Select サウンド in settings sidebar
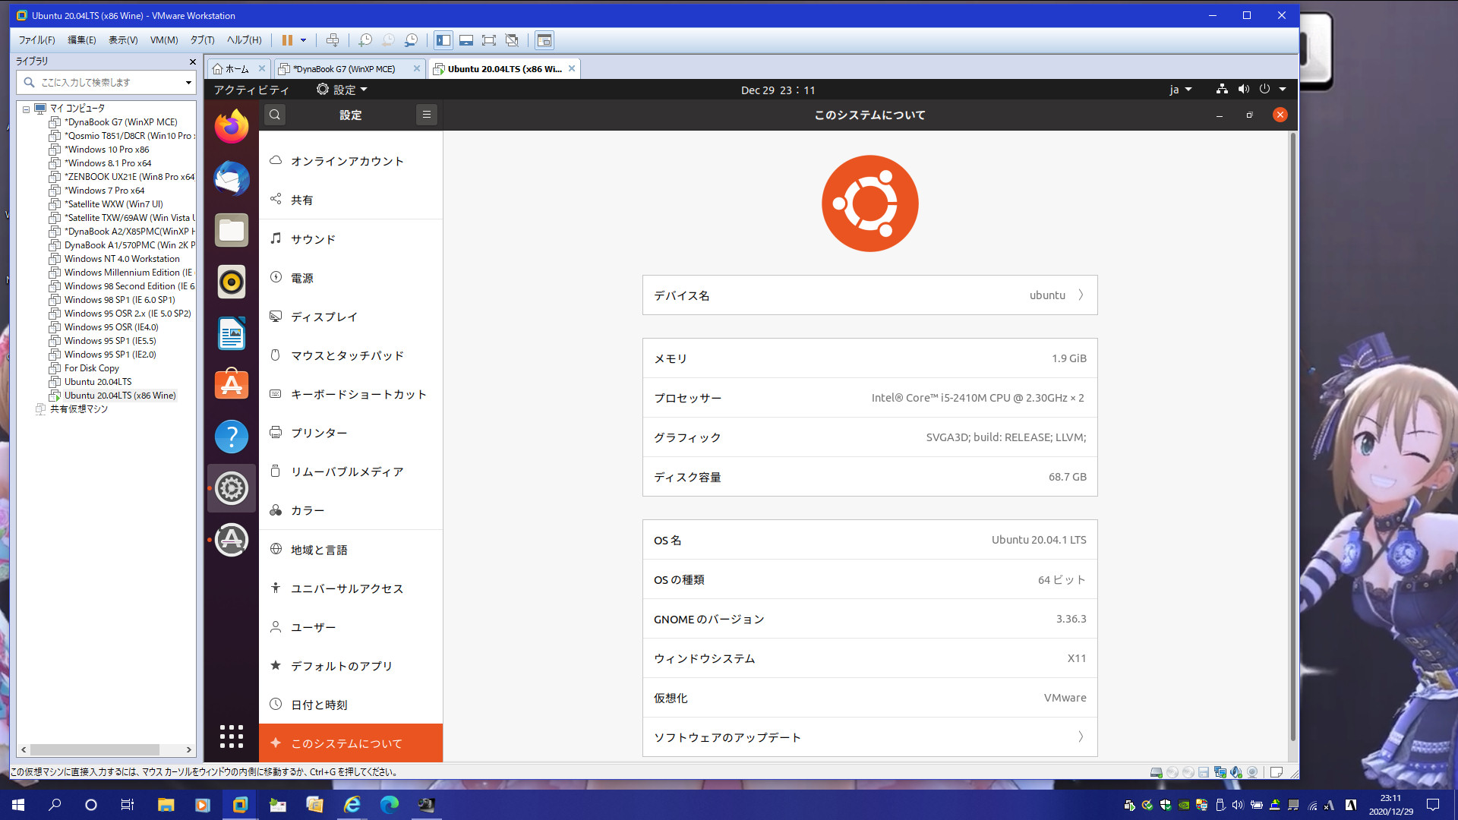The image size is (1458, 820). (351, 239)
